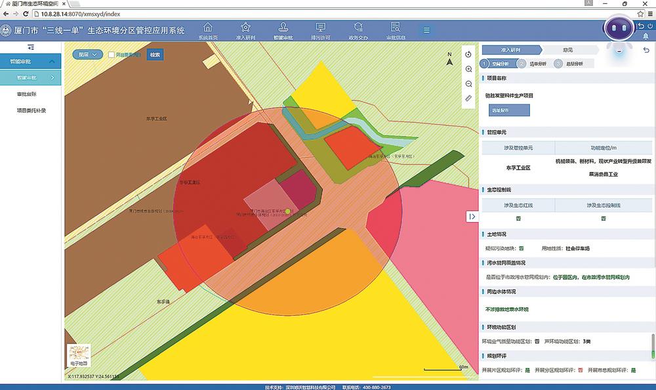Open the 图层 layer dropdown
Image resolution: width=656 pixels, height=390 pixels.
(x=87, y=55)
